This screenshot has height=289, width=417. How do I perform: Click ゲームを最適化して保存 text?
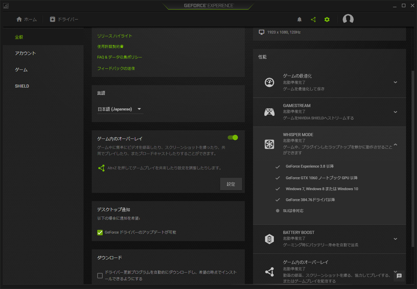[304, 89]
